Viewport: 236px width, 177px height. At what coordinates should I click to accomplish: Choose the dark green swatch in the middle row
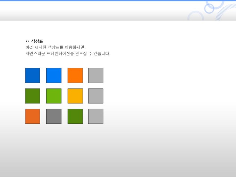coord(33,96)
